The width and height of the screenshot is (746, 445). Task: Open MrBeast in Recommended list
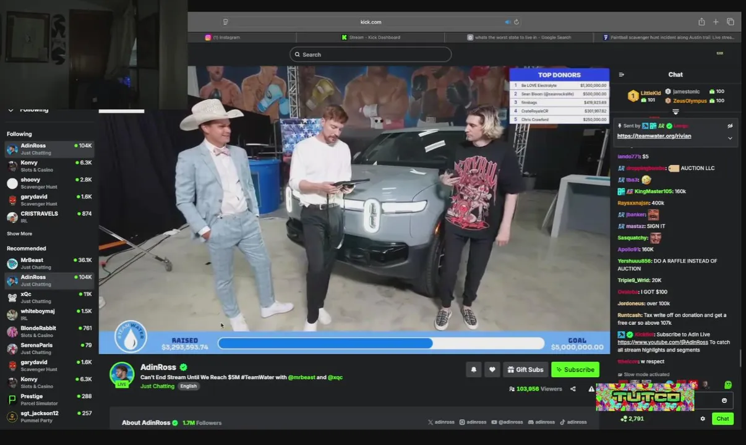point(49,263)
